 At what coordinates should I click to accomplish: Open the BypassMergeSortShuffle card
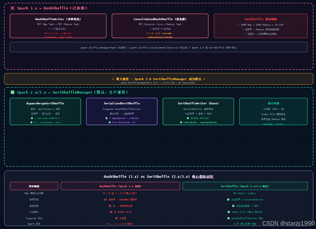[x=45, y=111]
